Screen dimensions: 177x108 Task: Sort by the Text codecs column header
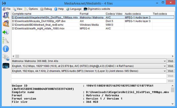pyautogui.click(x=163, y=14)
